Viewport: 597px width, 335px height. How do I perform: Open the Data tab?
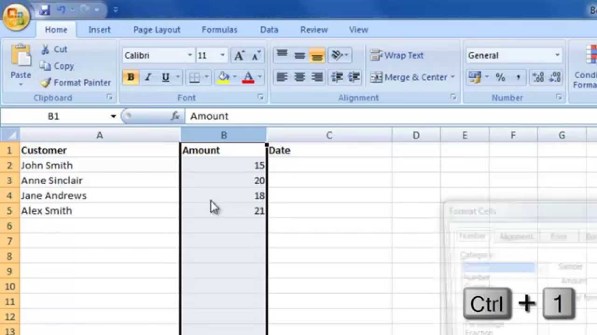coord(269,30)
